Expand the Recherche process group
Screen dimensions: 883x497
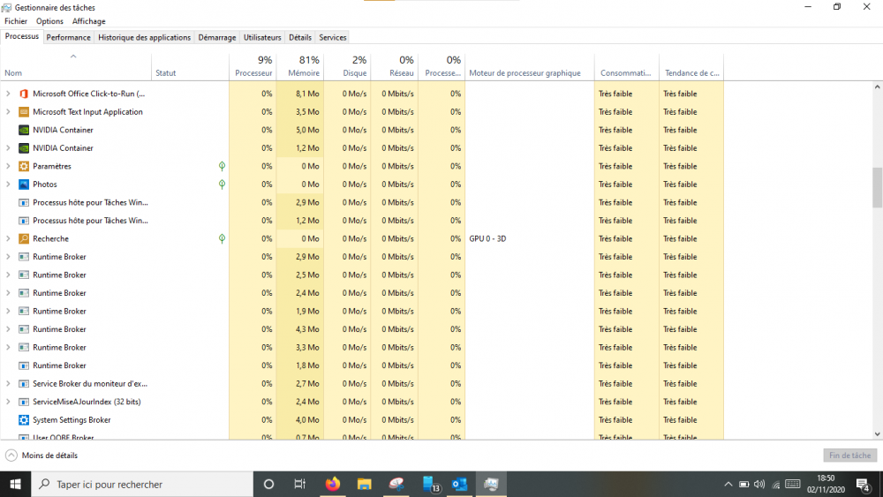pos(9,238)
